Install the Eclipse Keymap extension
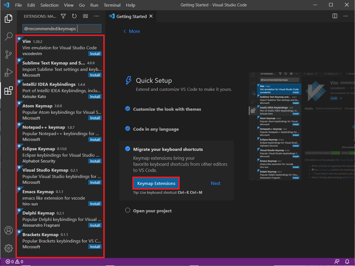The width and height of the screenshot is (355, 266). [95, 161]
